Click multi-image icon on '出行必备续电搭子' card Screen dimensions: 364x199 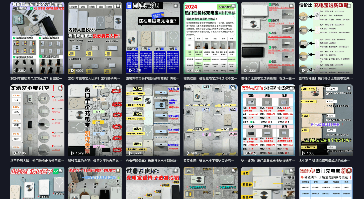[x=60, y=171]
